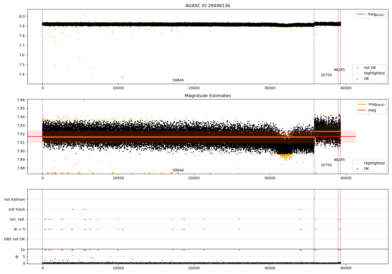Screen dimensions: 392x274
Task: Click the 7.89 y-axis tick of middle plot
Action: click(21, 159)
